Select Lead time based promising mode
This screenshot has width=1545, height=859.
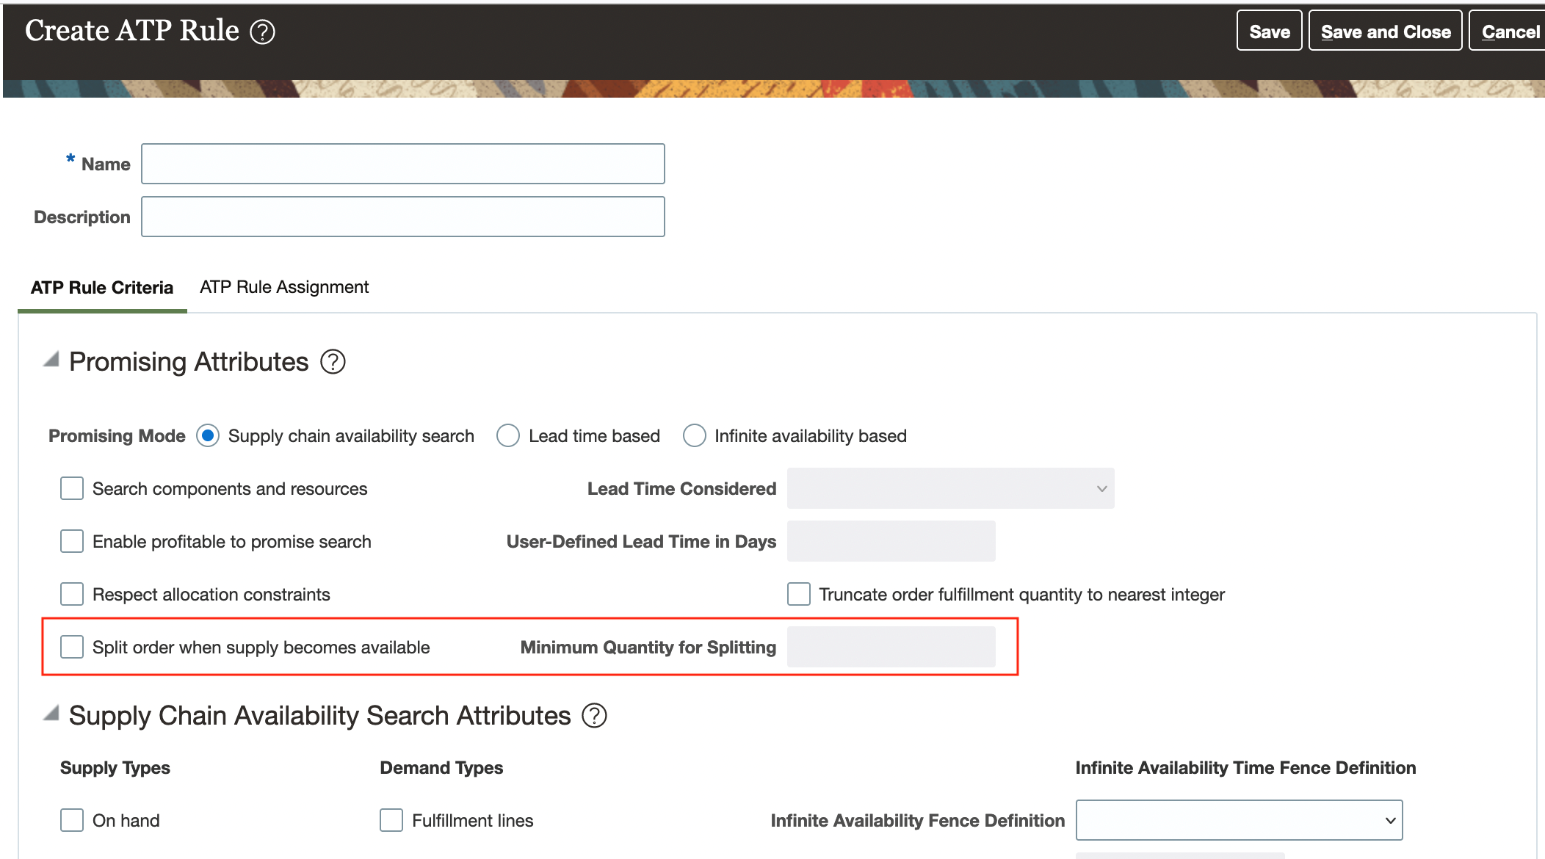508,436
